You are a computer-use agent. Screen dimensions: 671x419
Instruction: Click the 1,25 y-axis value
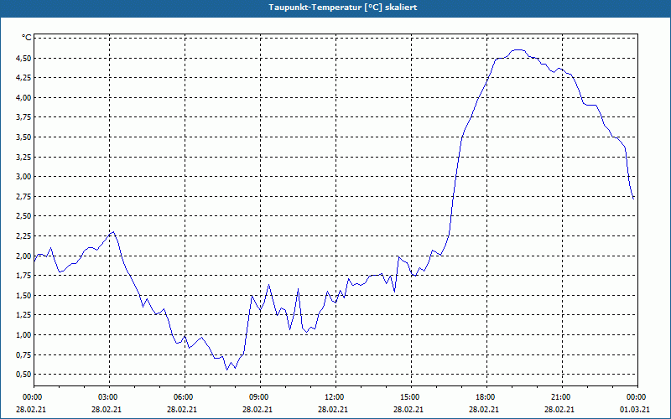[x=23, y=315]
